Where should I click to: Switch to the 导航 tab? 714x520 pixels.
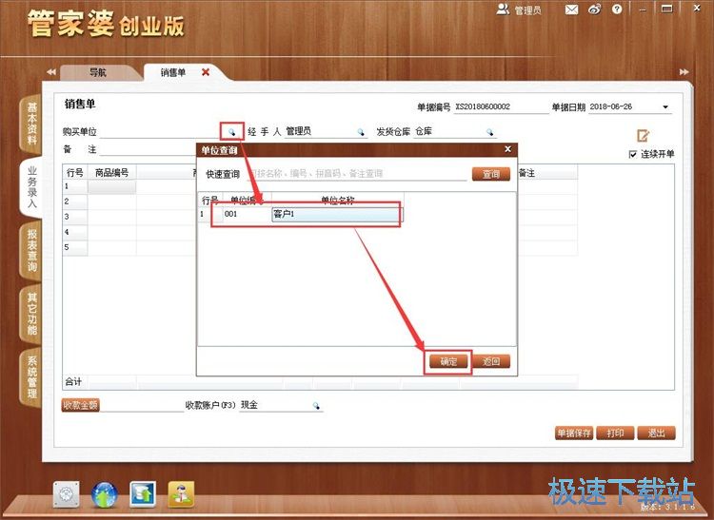click(97, 72)
